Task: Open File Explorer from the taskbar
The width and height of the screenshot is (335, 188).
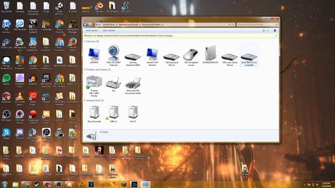Action: 15,184
